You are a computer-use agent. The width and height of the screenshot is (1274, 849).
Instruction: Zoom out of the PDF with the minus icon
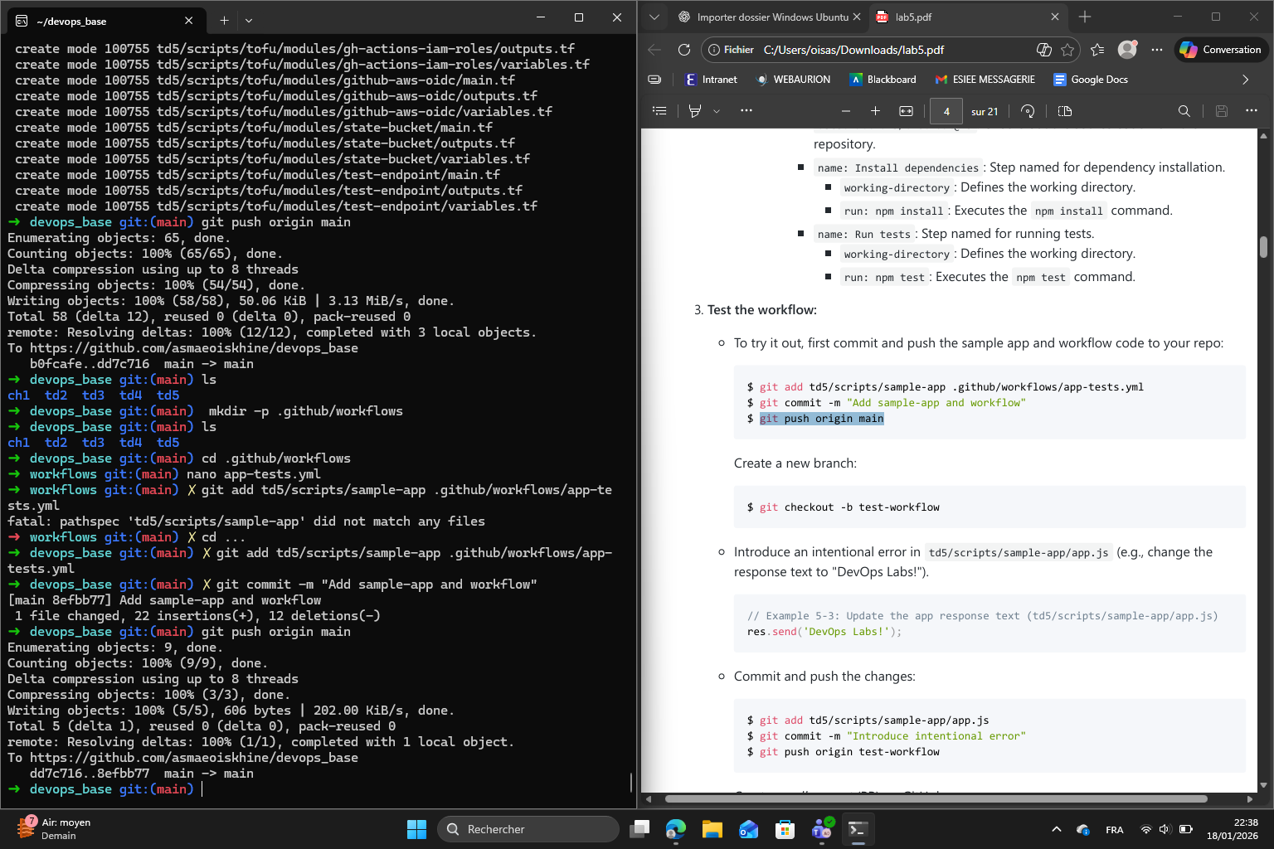click(845, 110)
